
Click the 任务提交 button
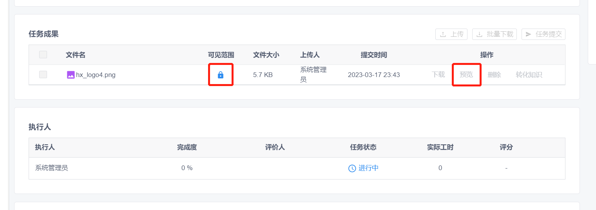point(543,34)
